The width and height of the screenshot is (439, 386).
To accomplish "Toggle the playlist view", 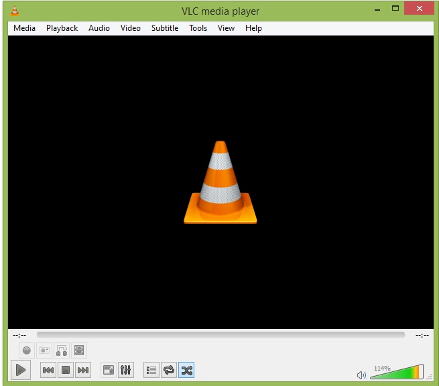I will [x=151, y=370].
